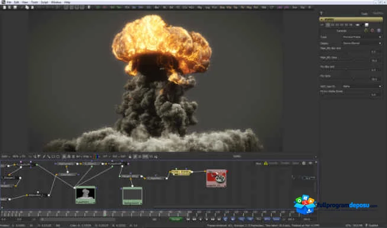Click the sphere icon in the Controls row
This screenshot has height=228, width=387.
coord(379,31)
